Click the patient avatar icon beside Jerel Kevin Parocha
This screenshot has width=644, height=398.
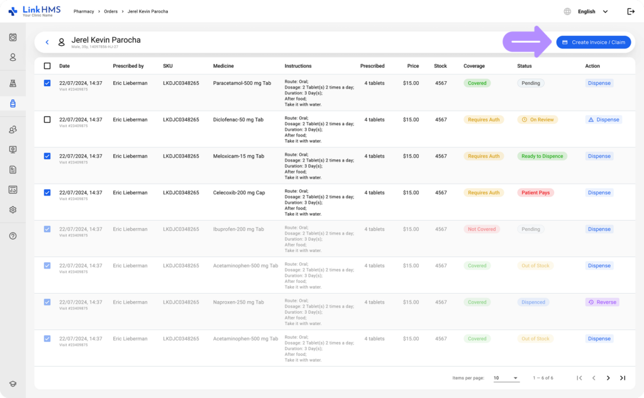pos(61,42)
